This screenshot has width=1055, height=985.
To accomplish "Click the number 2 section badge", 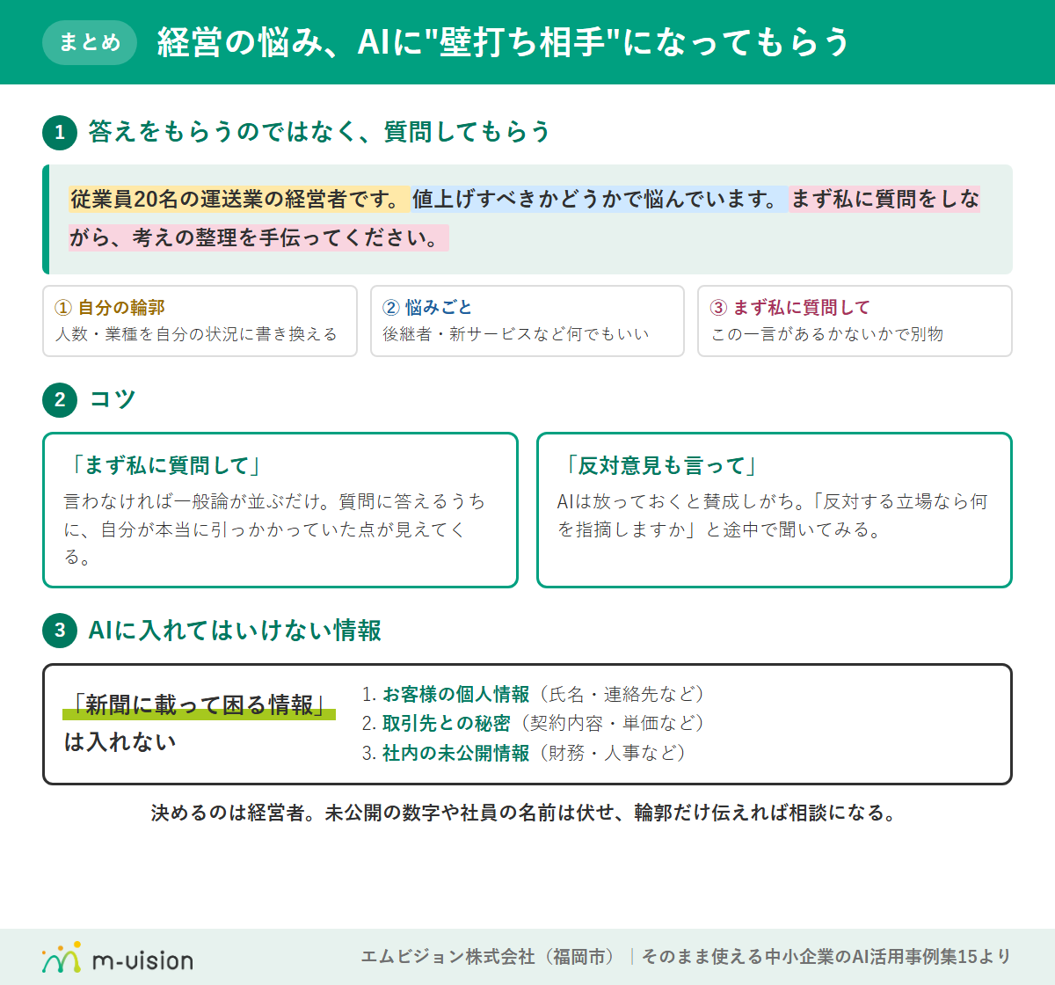I will click(x=60, y=400).
